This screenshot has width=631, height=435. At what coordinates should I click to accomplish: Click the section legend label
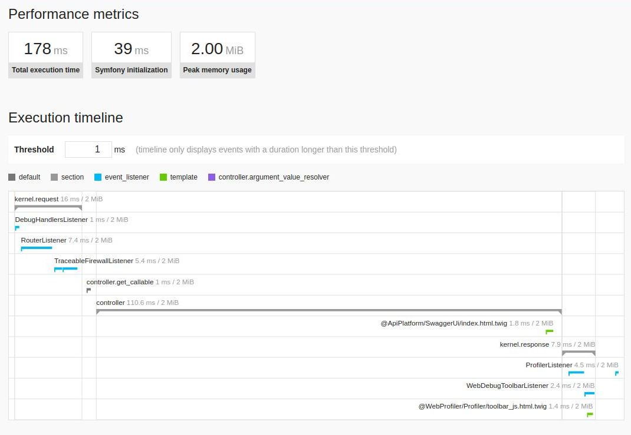(73, 177)
